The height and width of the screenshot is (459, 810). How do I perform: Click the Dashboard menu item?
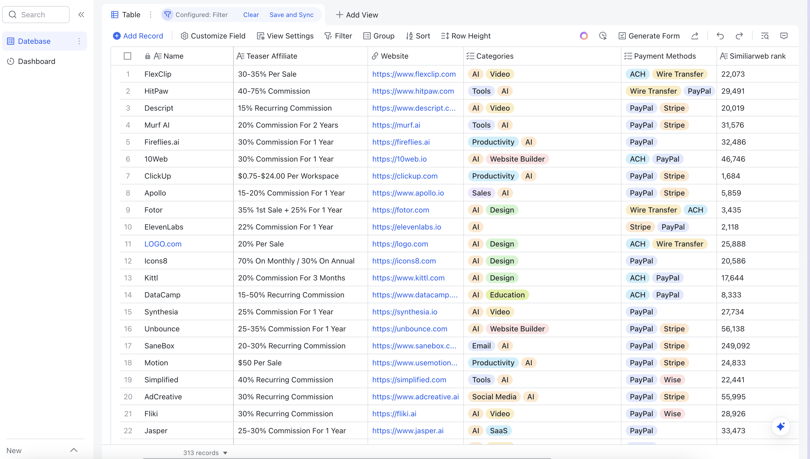[x=36, y=60]
